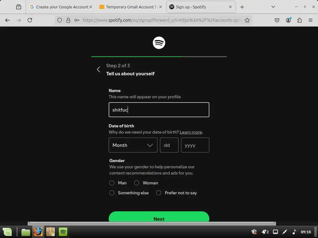This screenshot has height=238, width=318.
Task: Open the Spotify app in taskbar
Action: click(x=63, y=232)
